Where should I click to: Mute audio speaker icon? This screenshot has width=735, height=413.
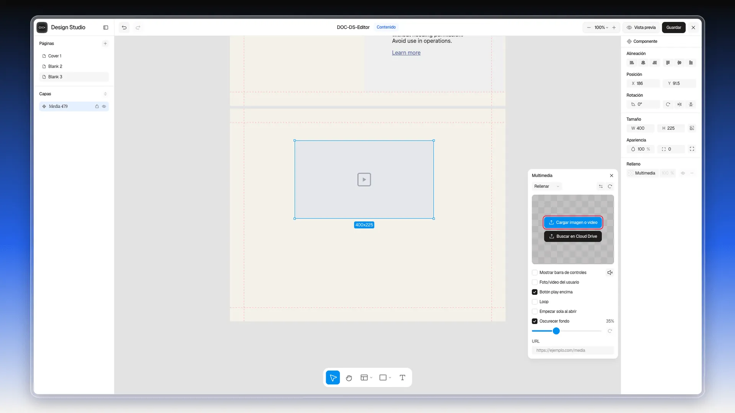(610, 273)
